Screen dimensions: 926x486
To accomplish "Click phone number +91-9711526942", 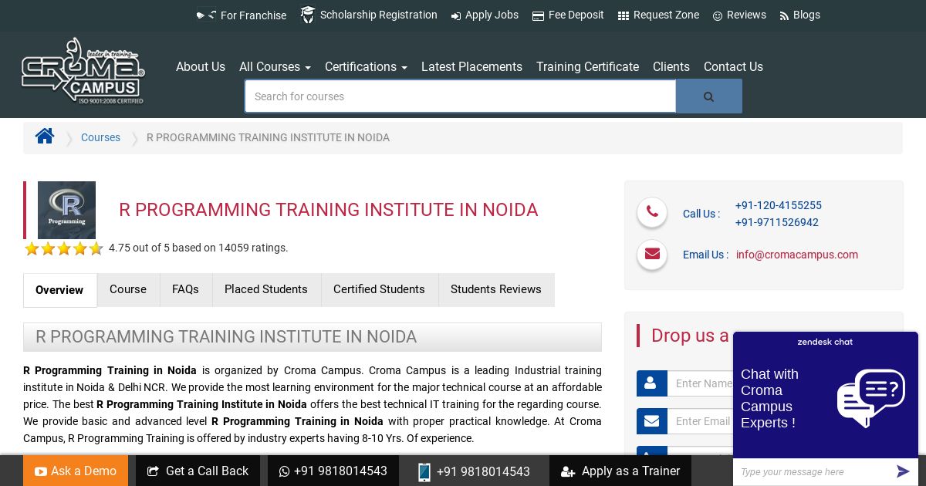I will [x=777, y=222].
